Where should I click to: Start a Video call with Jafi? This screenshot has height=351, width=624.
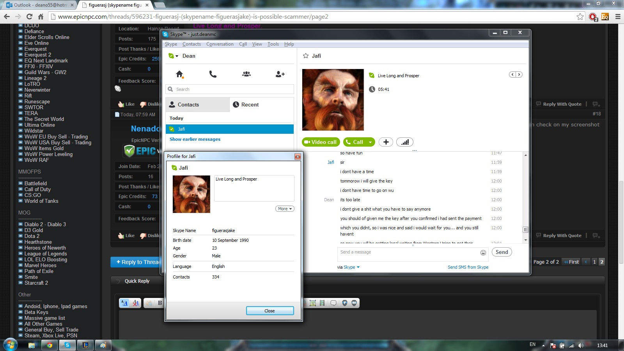pos(321,142)
